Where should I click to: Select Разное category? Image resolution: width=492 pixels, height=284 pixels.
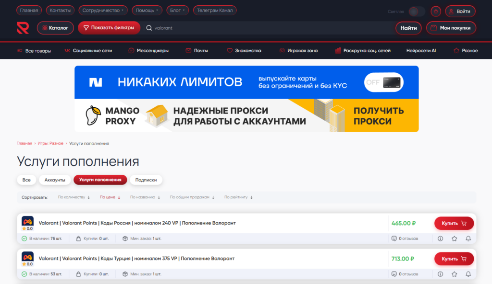pyautogui.click(x=466, y=51)
